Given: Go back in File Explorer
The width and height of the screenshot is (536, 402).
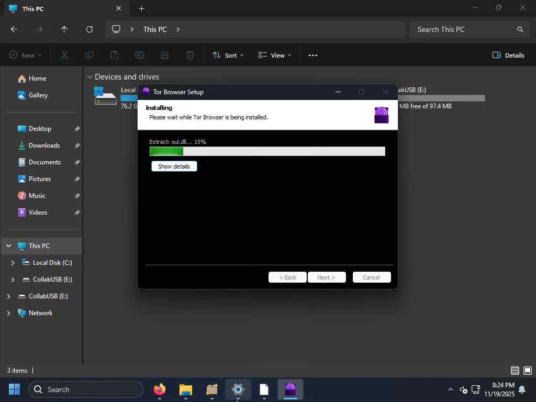Looking at the screenshot, I should click(x=14, y=29).
